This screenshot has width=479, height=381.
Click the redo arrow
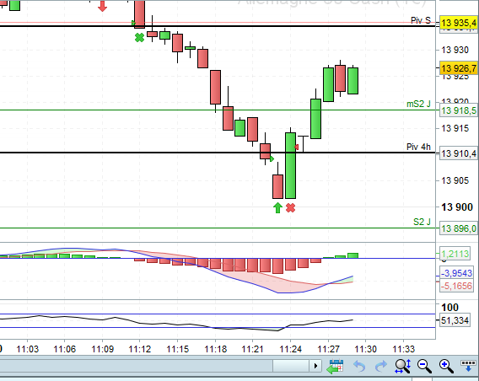(380, 366)
